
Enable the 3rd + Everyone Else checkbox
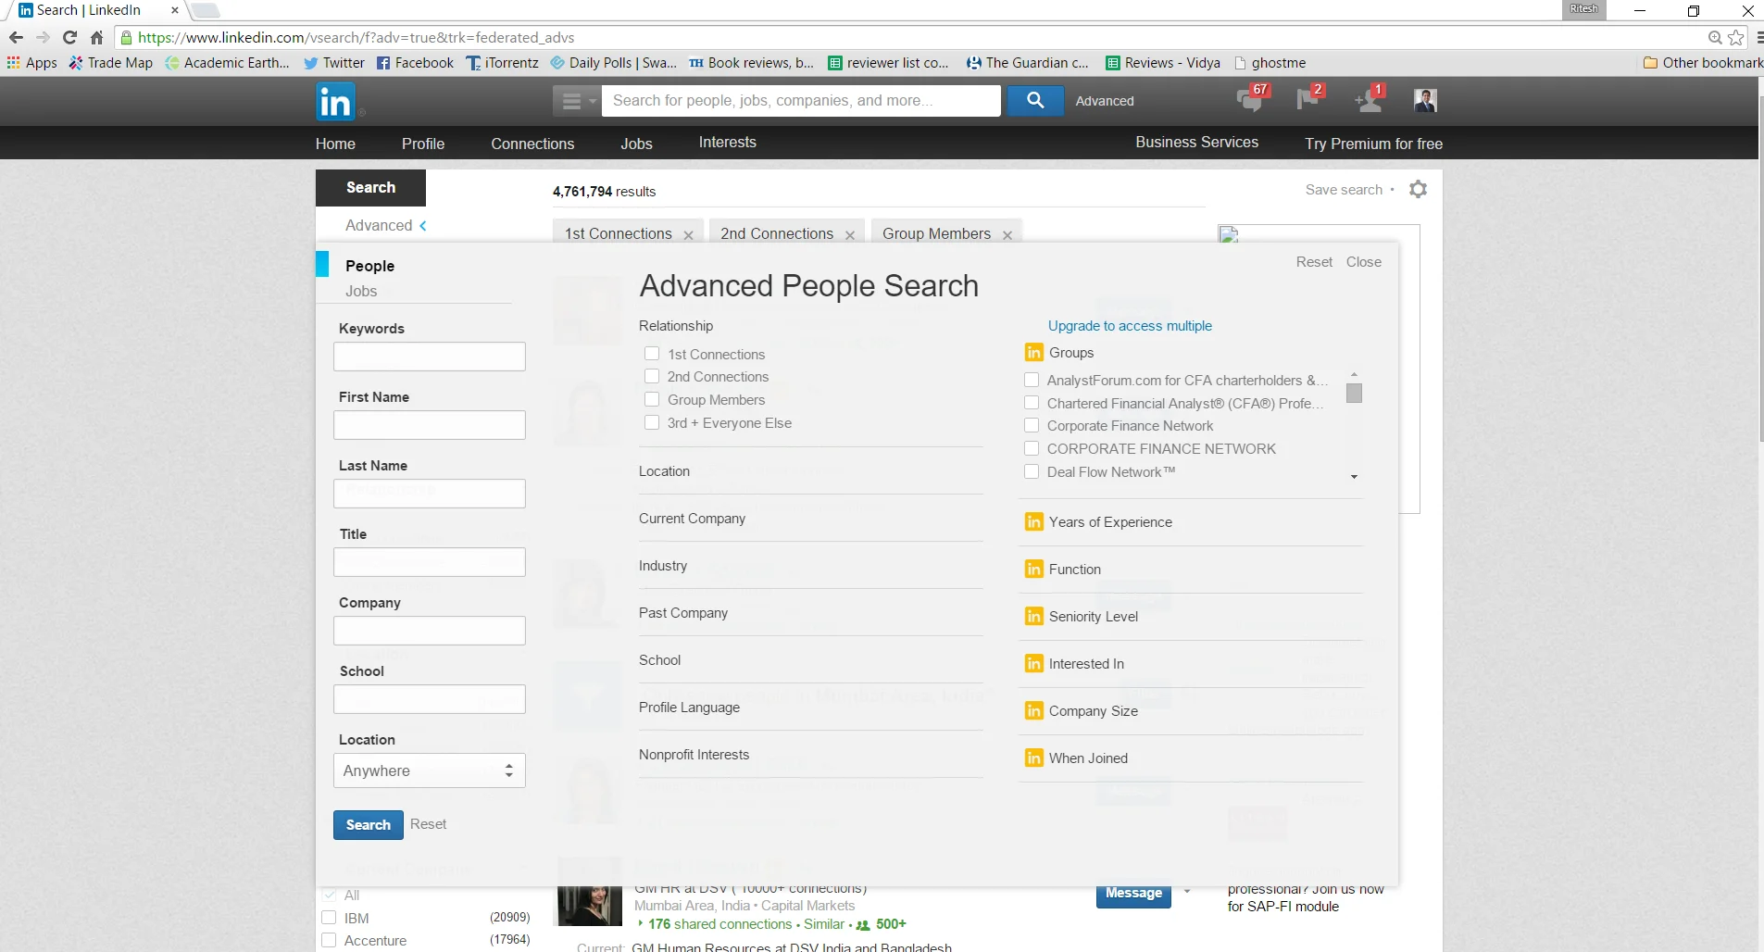(x=652, y=422)
